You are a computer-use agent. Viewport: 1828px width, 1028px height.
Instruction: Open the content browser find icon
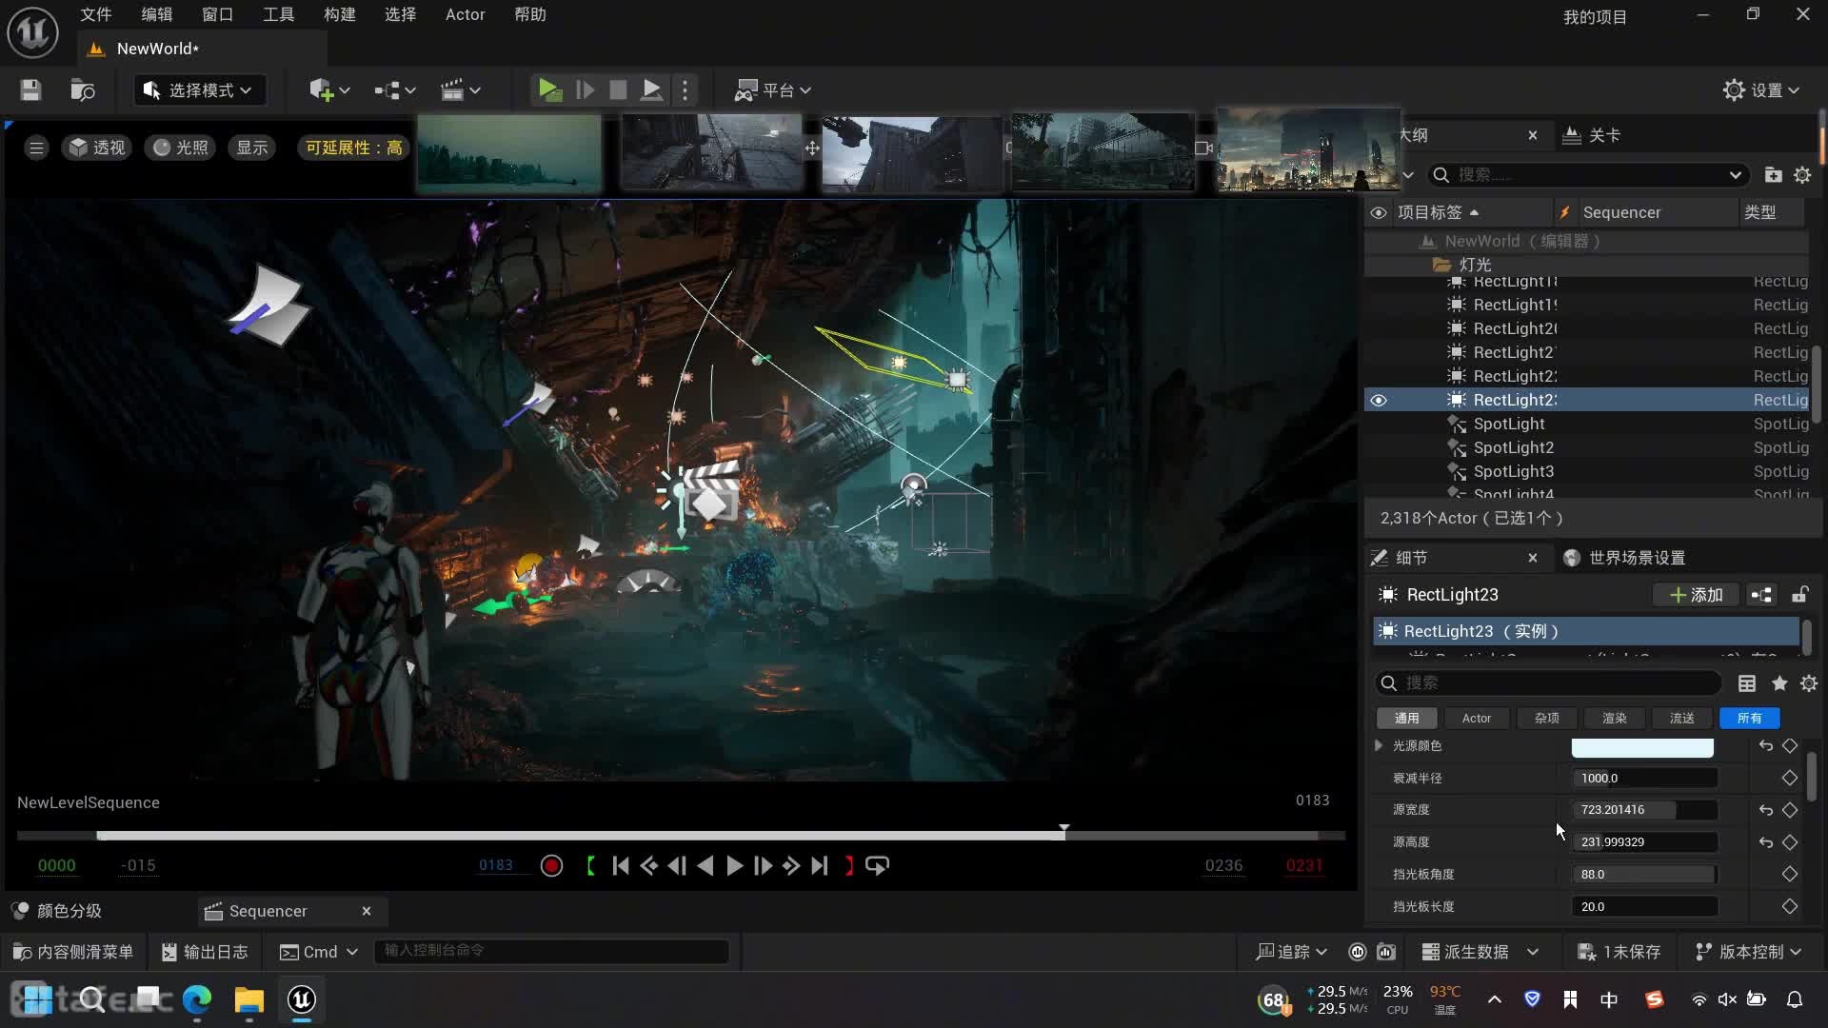pyautogui.click(x=83, y=90)
